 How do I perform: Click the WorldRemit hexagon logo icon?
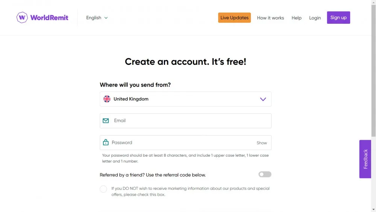coord(22,18)
